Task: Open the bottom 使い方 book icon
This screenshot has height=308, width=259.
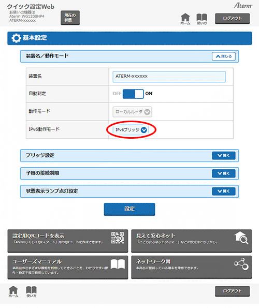Action: coord(31,291)
